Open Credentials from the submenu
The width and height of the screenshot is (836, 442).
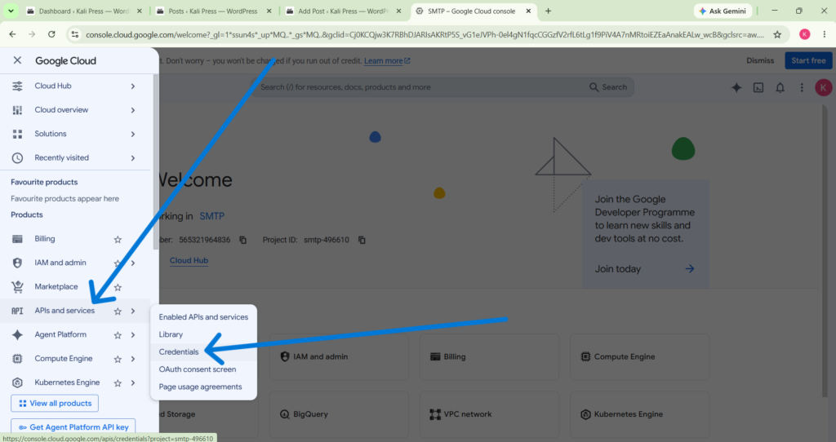203,352
